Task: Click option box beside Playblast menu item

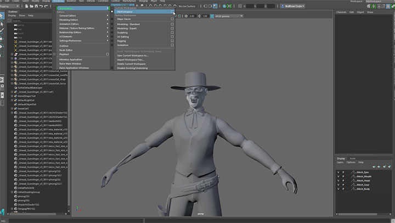Action: (108, 54)
